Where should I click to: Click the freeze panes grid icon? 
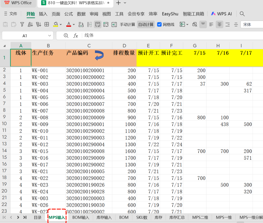tap(182, 25)
